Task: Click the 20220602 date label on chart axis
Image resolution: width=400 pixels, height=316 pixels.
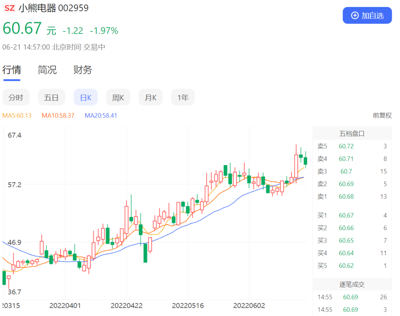Action: 249,306
